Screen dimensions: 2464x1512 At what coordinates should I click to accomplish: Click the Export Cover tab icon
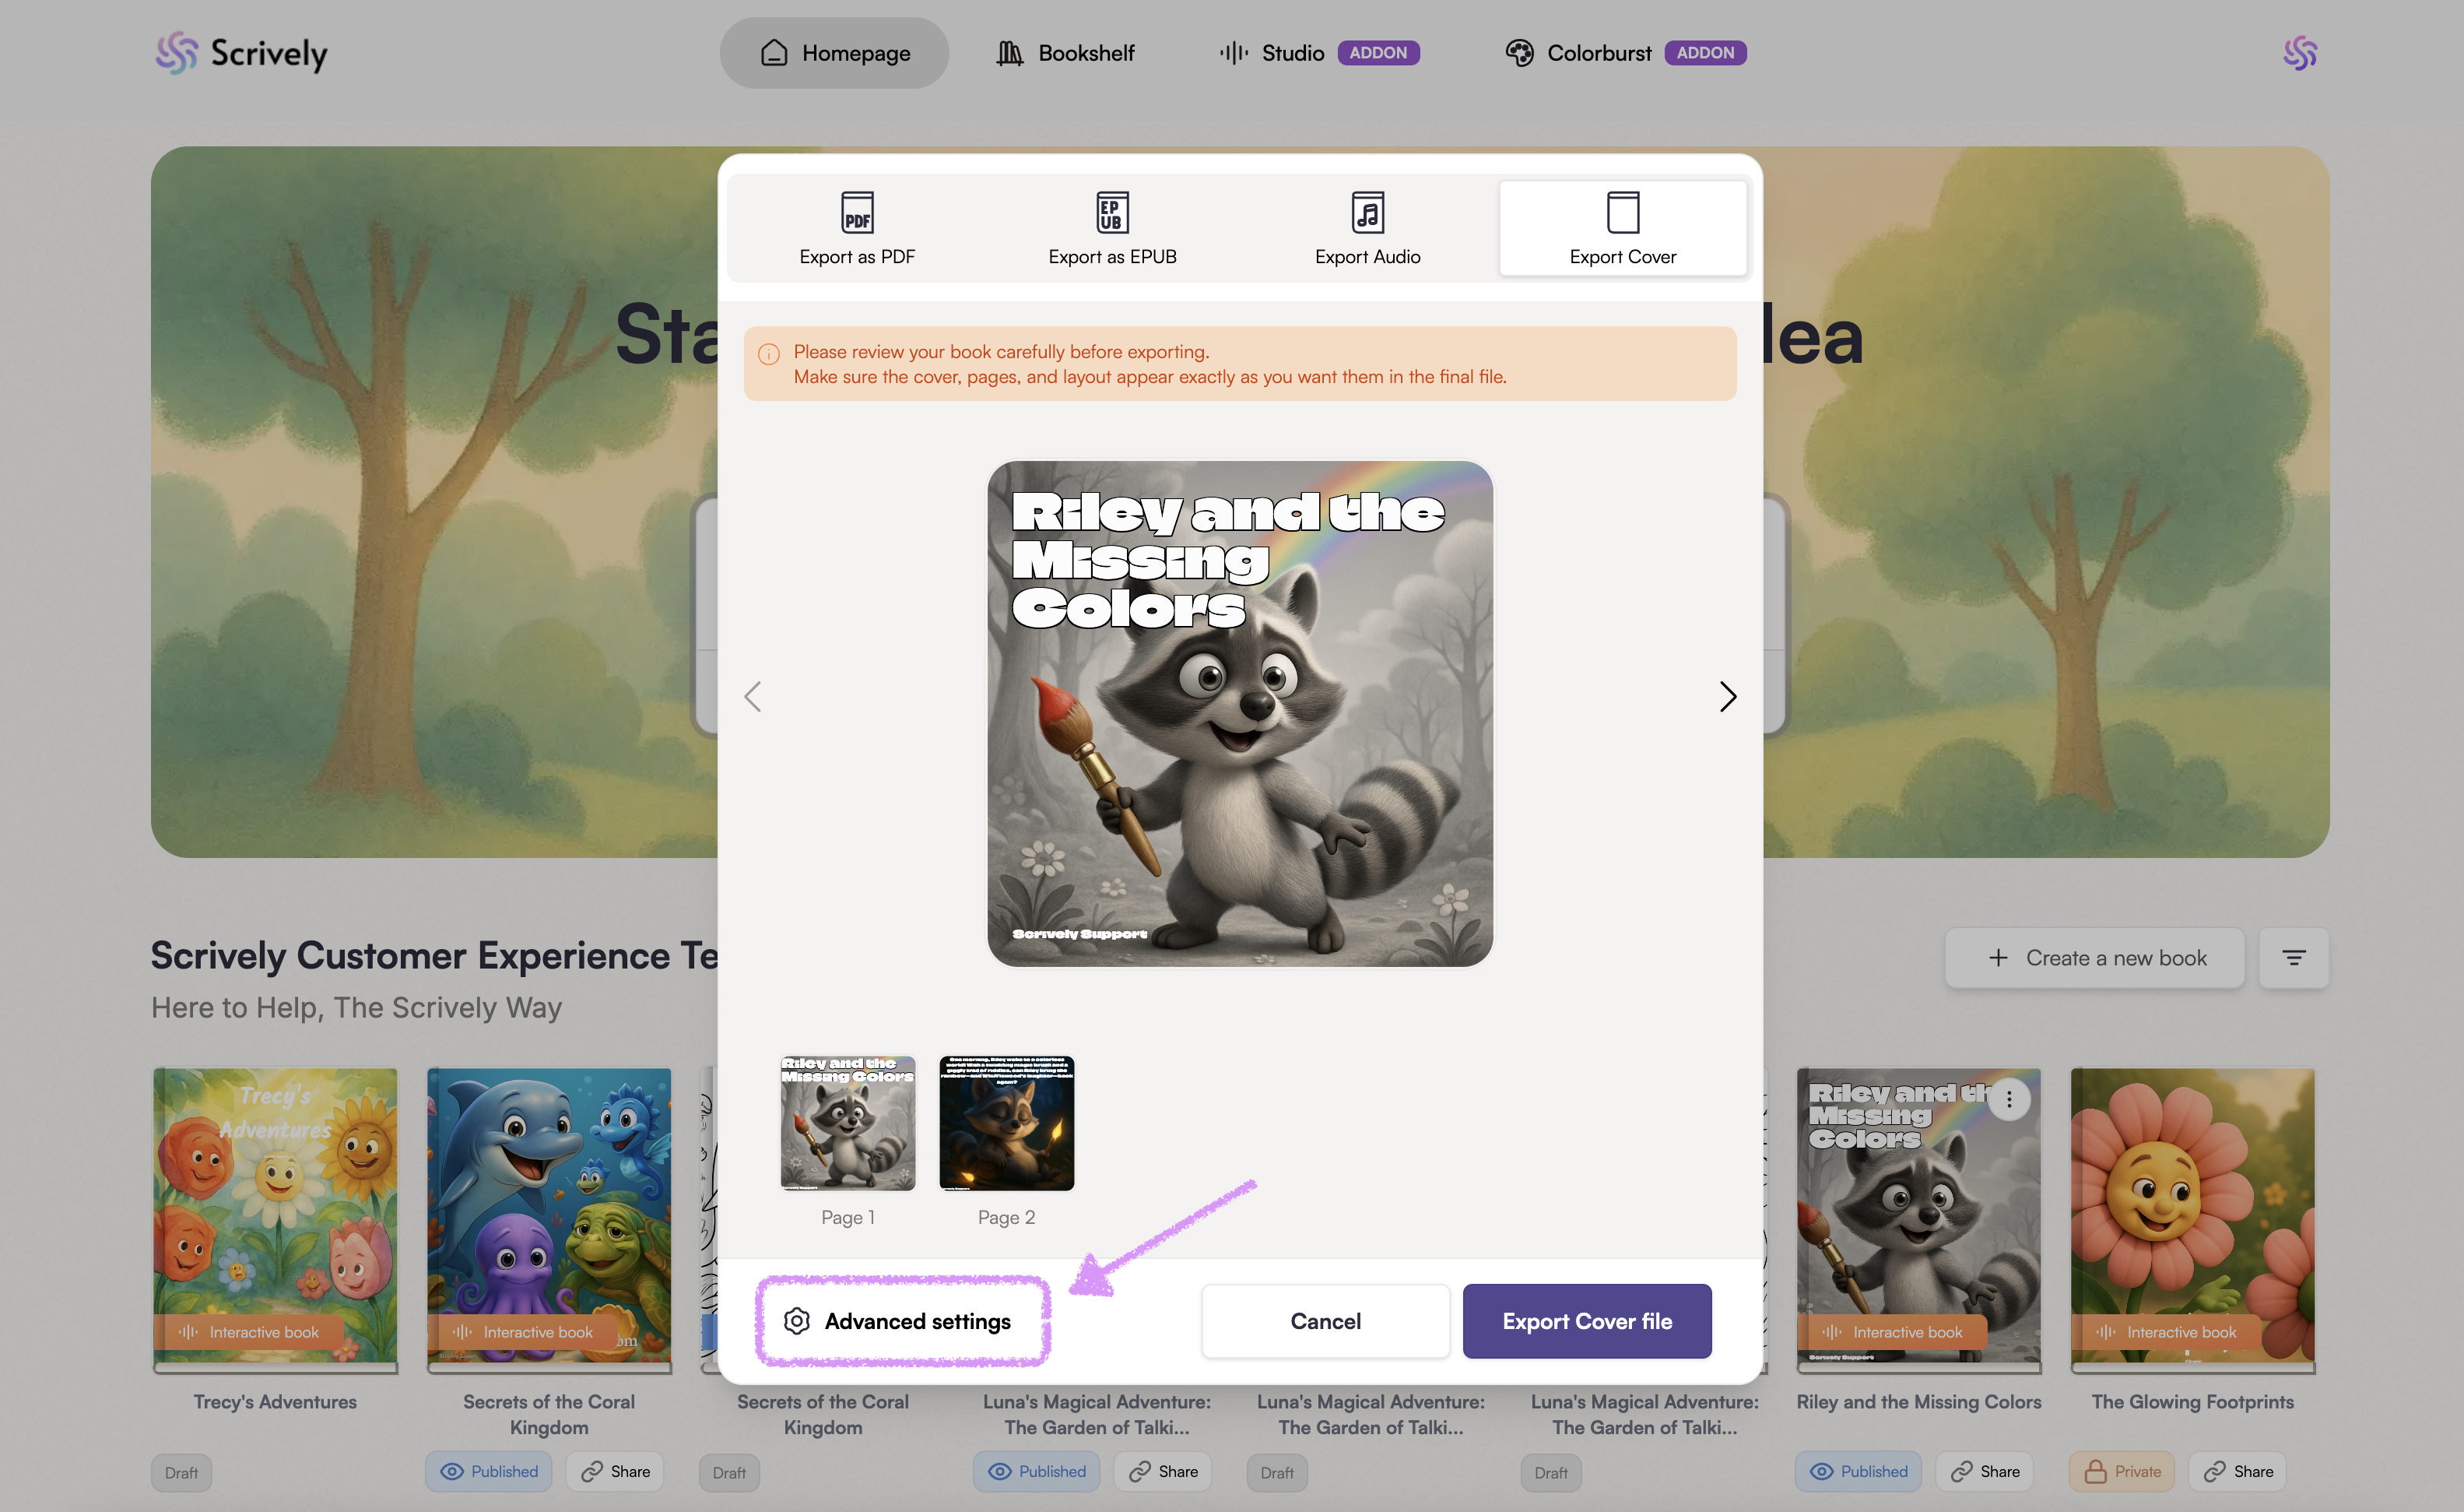[1622, 212]
